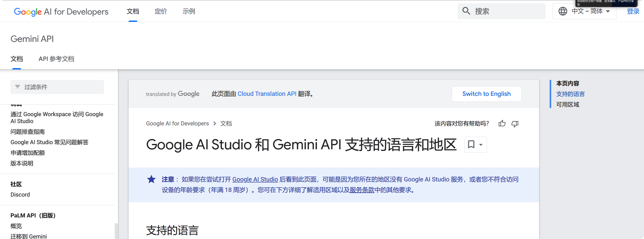
Task: Open the 迁移到 Gemini sidebar item
Action: (29, 236)
